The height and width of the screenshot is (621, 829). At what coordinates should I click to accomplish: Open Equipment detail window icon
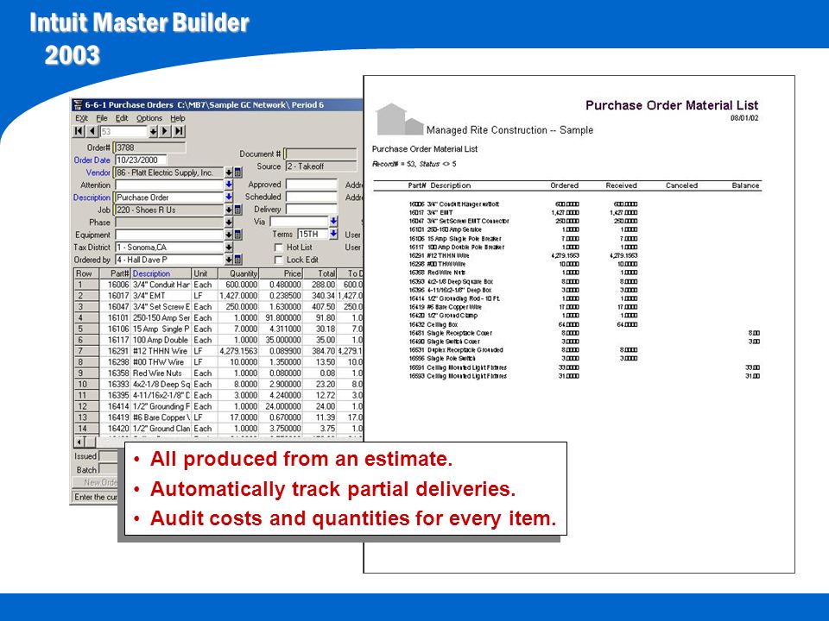pos(238,235)
